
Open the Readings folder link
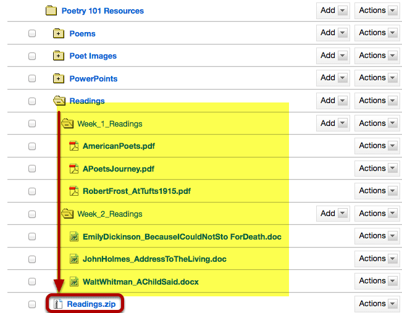tap(87, 101)
